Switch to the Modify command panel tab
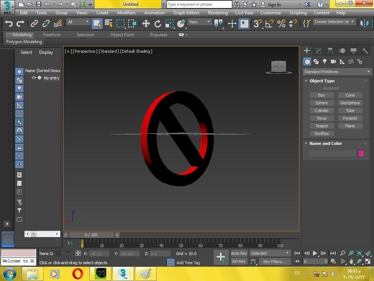 [x=318, y=50]
